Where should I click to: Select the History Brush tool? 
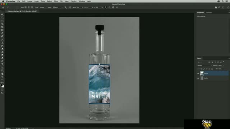[2, 46]
